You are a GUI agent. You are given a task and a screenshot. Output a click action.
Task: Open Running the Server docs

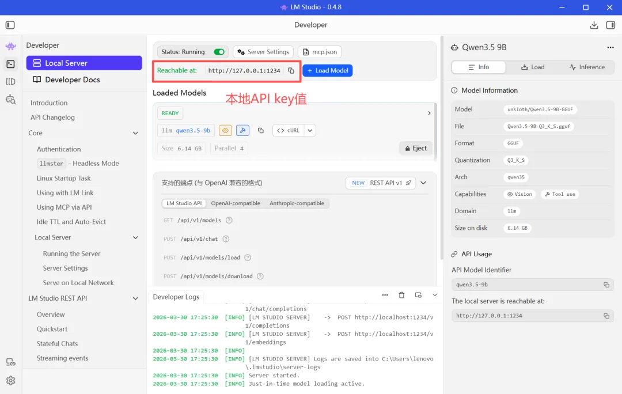[71, 254]
